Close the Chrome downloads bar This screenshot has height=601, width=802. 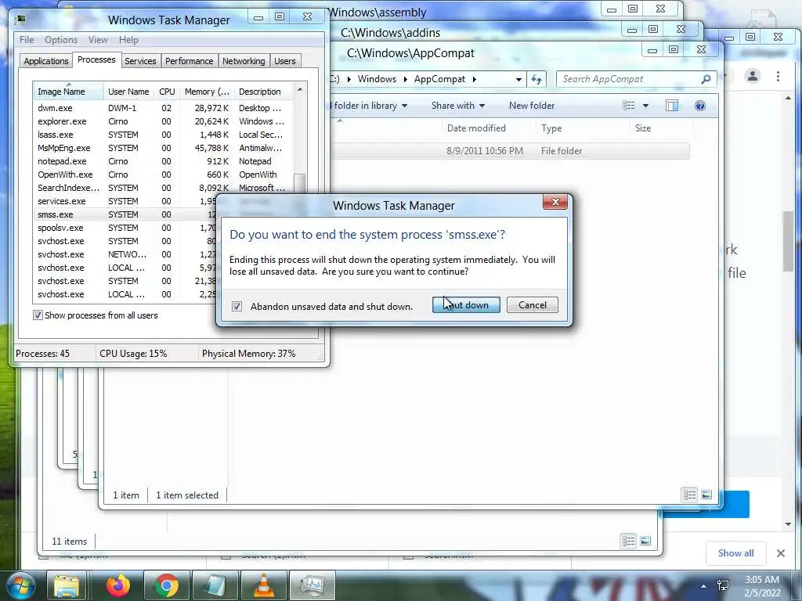pos(781,553)
